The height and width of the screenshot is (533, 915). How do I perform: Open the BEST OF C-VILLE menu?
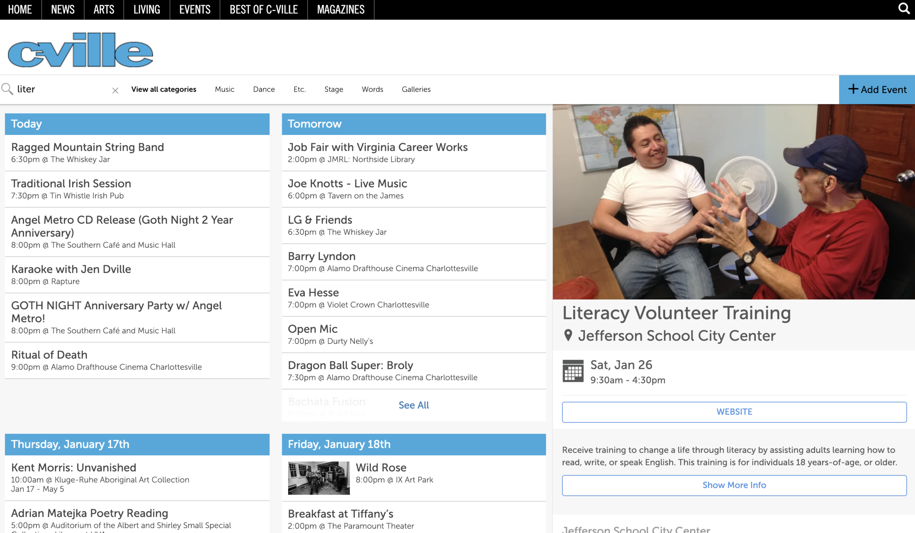pyautogui.click(x=264, y=9)
